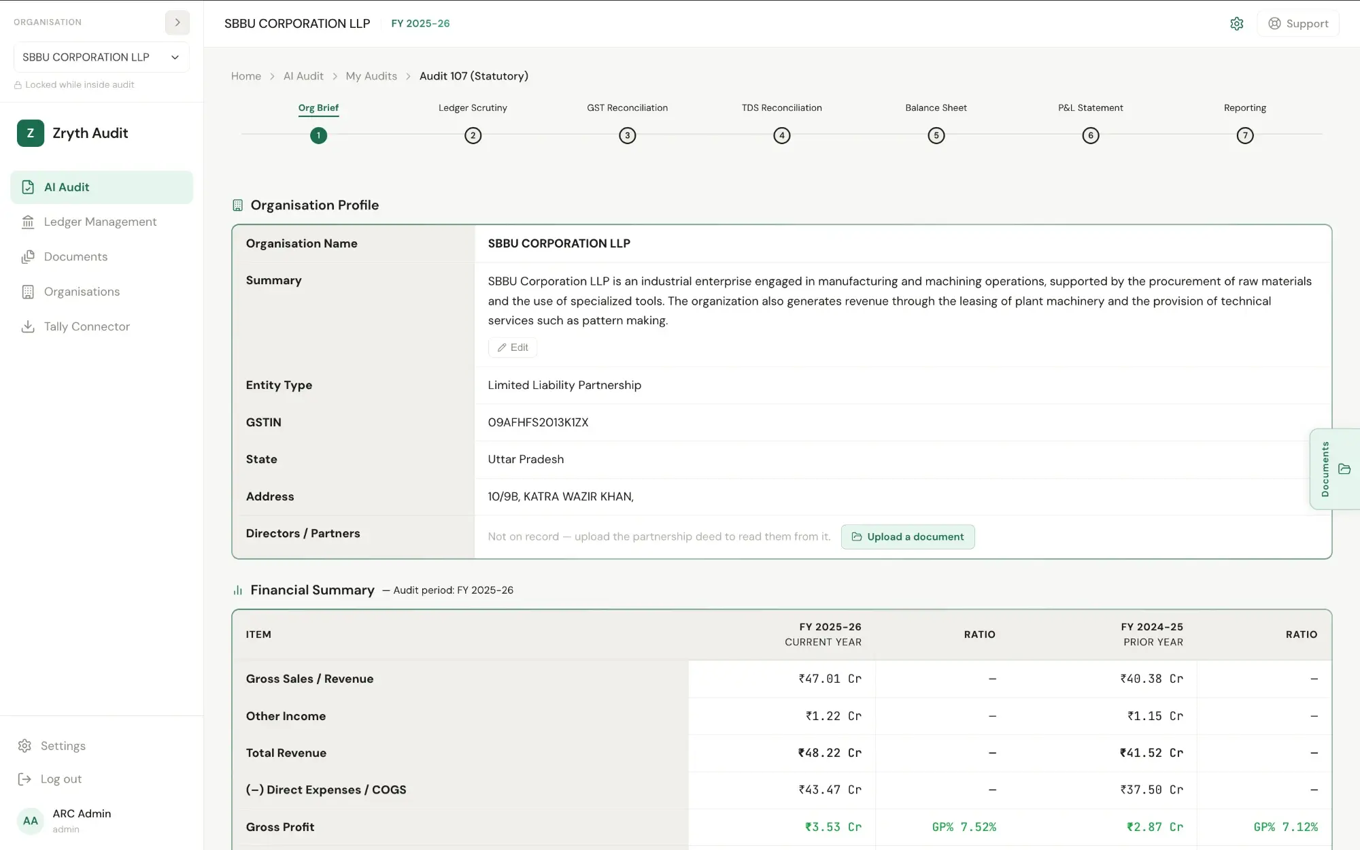Click the Financial Summary bar chart icon
Image resolution: width=1360 pixels, height=850 pixels.
click(x=238, y=590)
